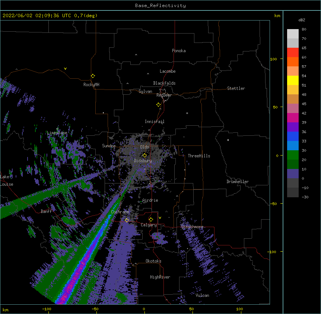Click the Banff label
Image resolution: width=321 pixels, height=314 pixels.
click(x=46, y=211)
